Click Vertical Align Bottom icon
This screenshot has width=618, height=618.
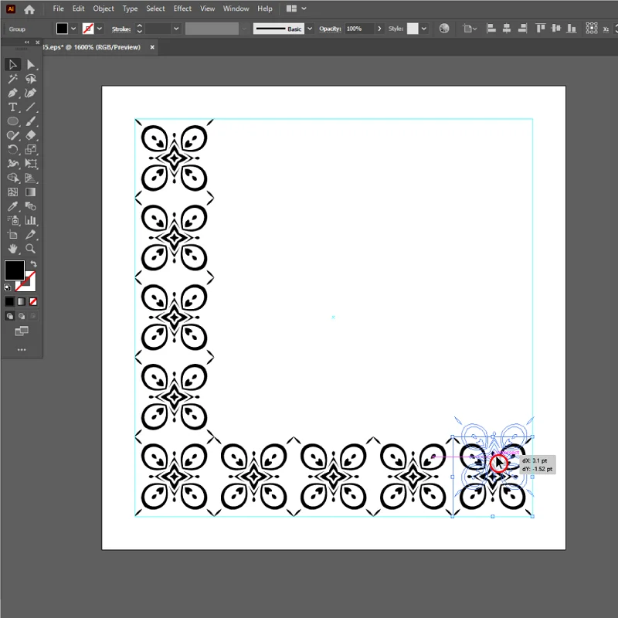point(572,29)
